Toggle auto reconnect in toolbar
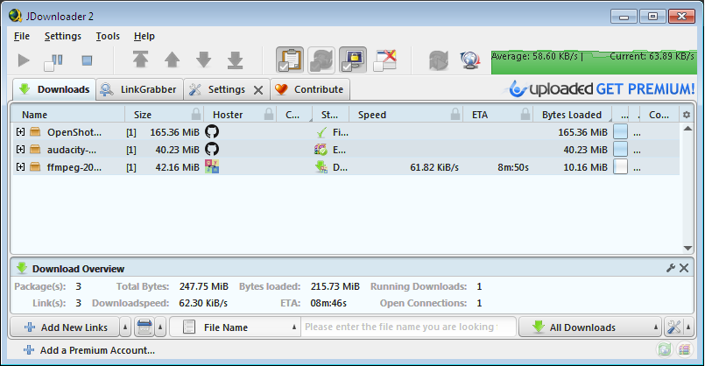 pos(321,60)
